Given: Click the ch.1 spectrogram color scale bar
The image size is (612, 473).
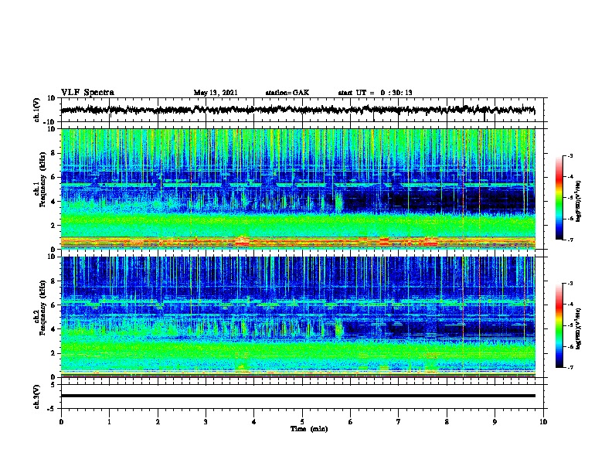Looking at the screenshot, I should pos(559,198).
